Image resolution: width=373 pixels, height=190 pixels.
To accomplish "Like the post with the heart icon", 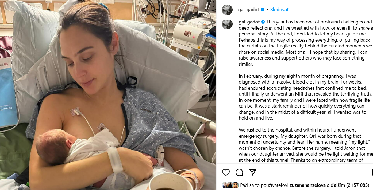I will pos(226,172).
